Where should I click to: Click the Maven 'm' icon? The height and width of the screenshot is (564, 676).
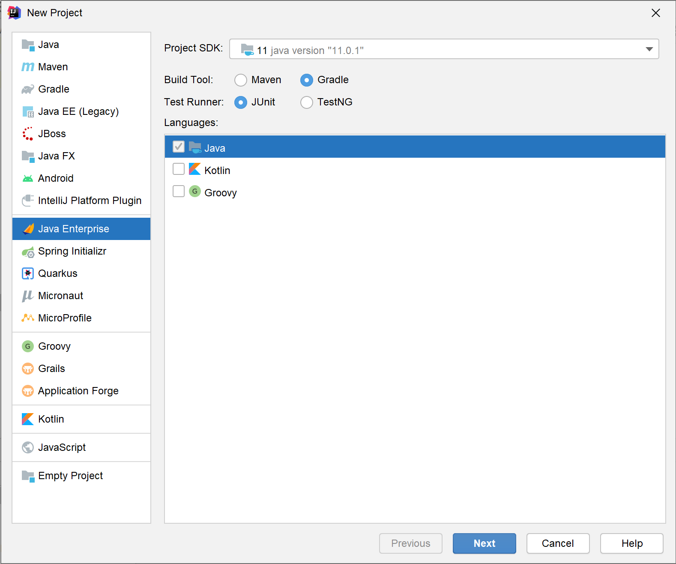tap(28, 67)
